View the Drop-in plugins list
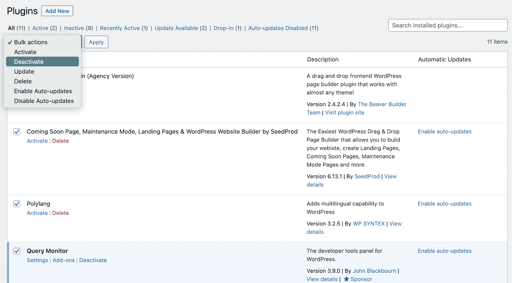The image size is (512, 283). tap(224, 28)
